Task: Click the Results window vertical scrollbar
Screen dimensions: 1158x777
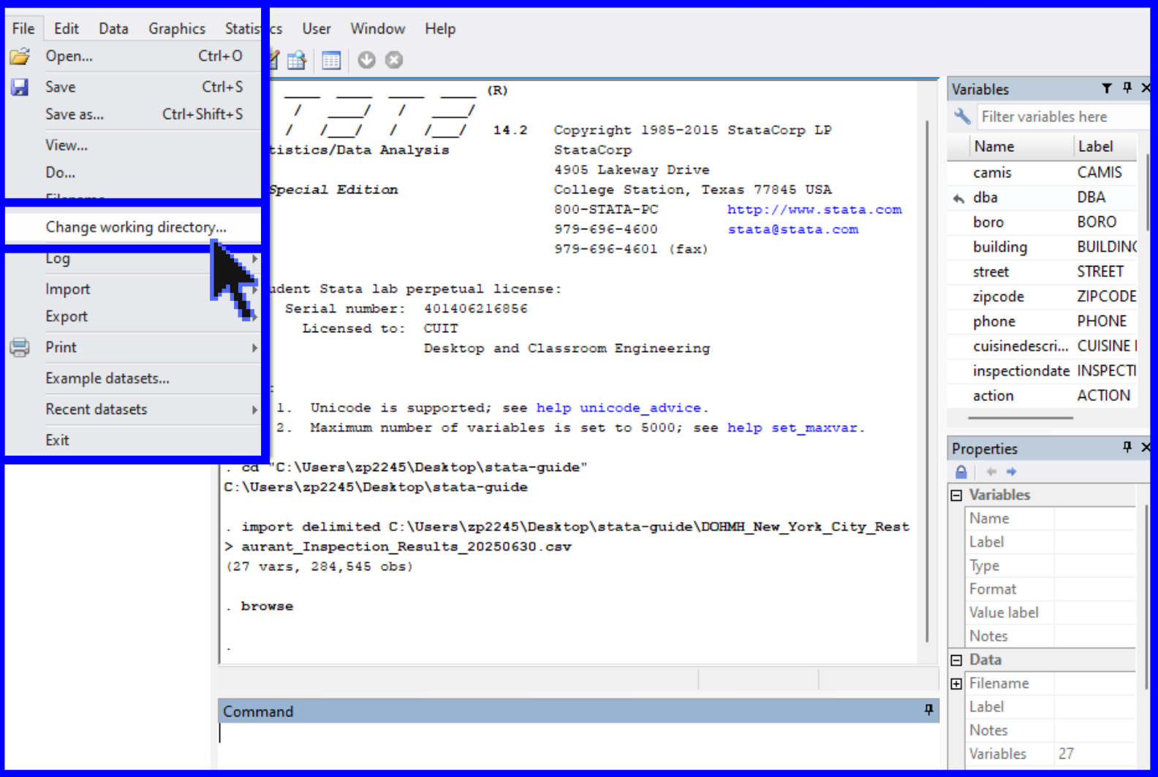Action: tap(927, 380)
